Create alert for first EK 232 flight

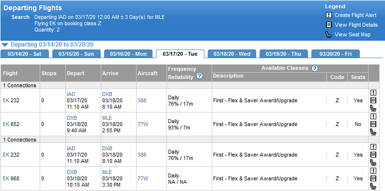pyautogui.click(x=373, y=93)
